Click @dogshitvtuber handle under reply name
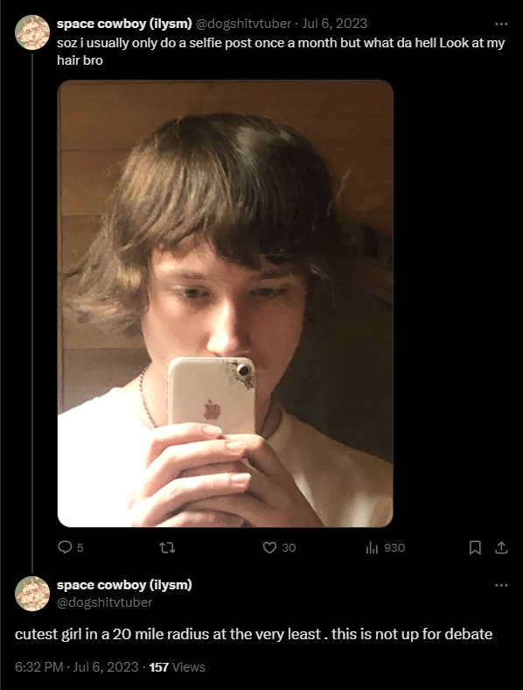 pyautogui.click(x=105, y=602)
